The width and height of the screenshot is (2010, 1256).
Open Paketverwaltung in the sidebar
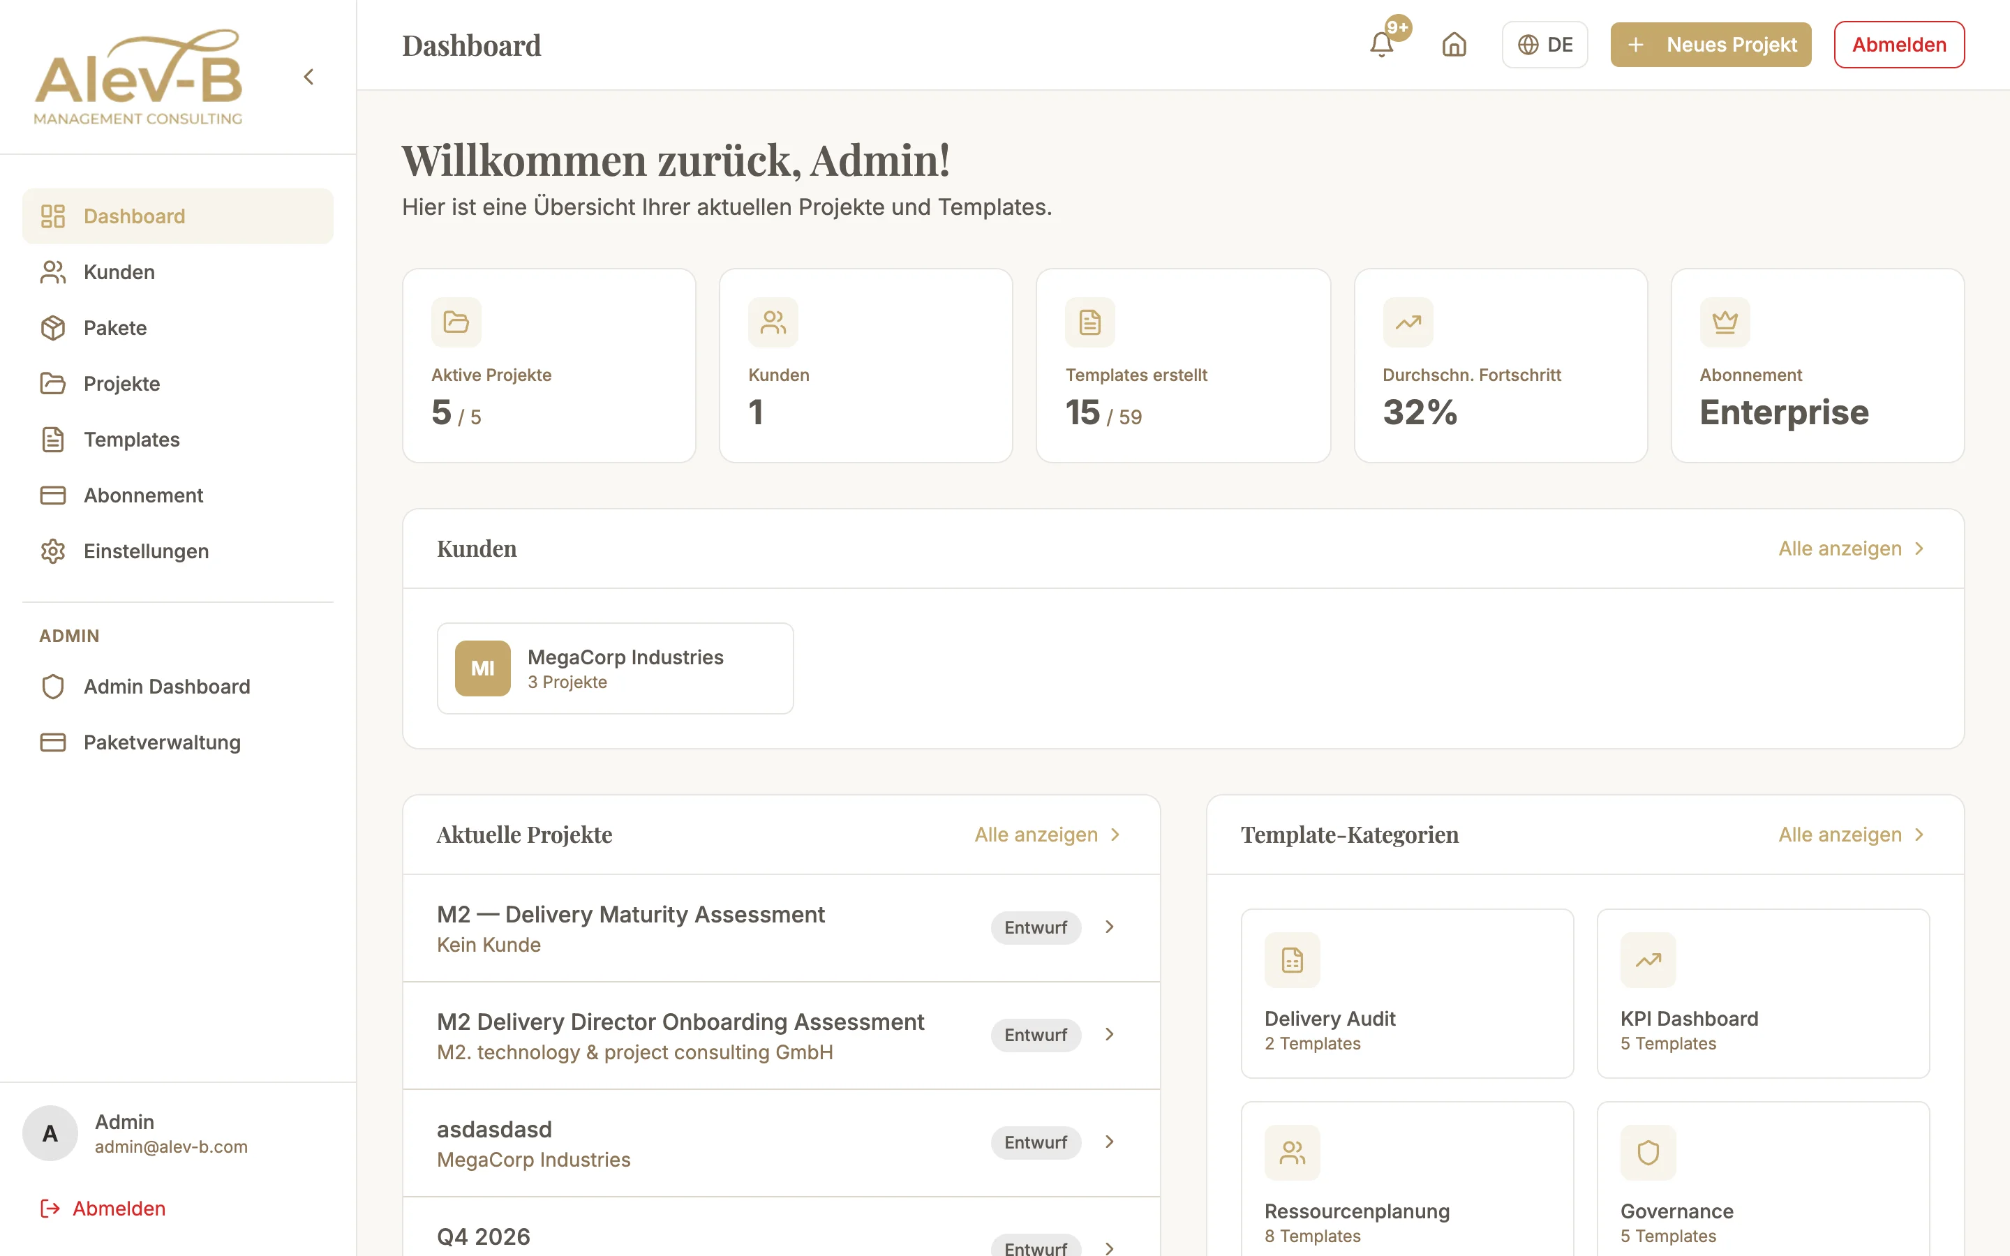point(178,742)
